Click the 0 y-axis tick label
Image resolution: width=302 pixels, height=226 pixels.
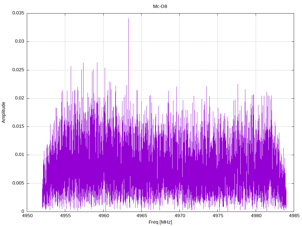click(x=23, y=212)
